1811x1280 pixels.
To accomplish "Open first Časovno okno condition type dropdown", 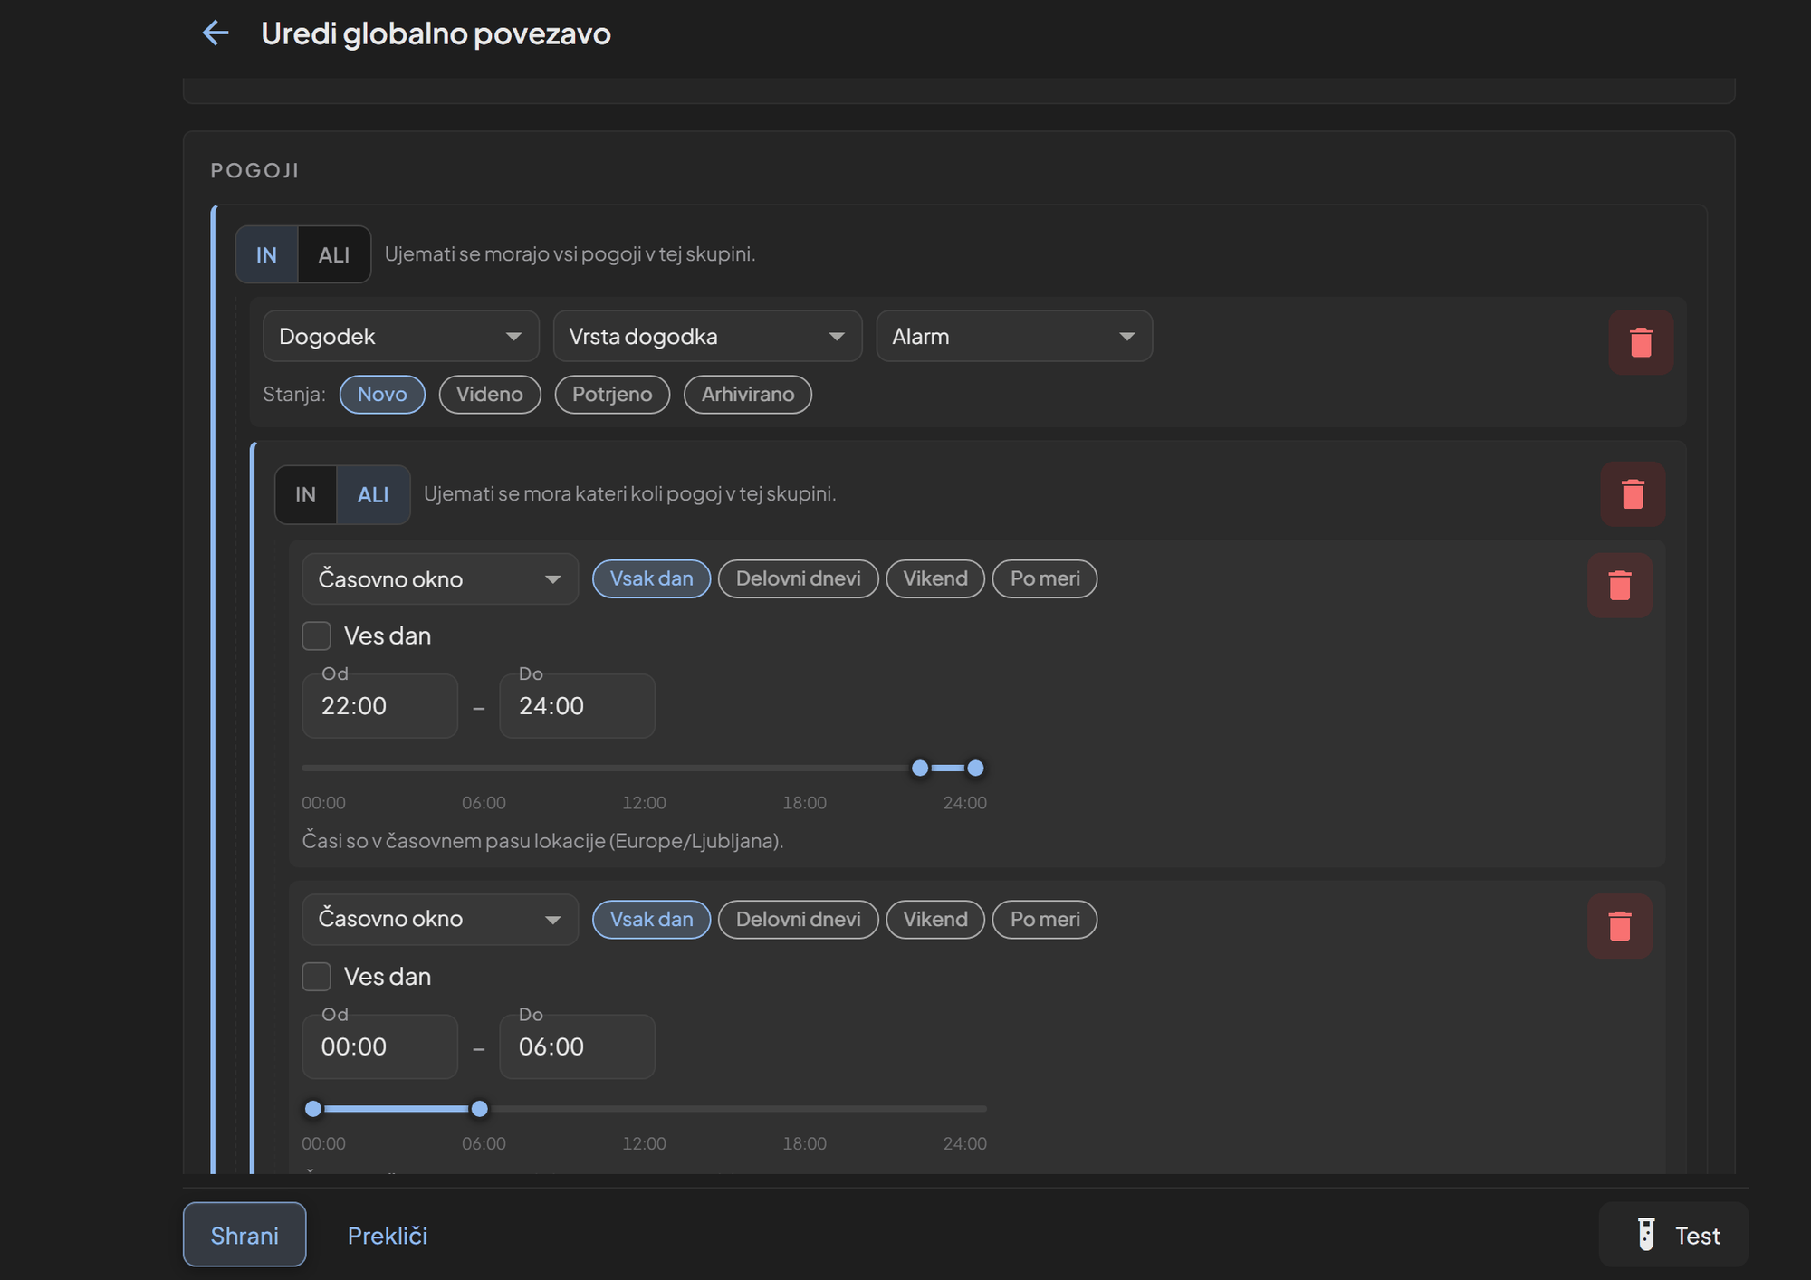I will [440, 578].
